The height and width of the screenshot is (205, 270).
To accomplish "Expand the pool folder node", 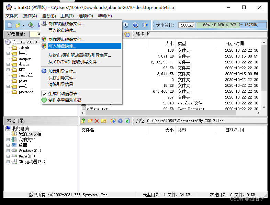I will coord(8,86).
